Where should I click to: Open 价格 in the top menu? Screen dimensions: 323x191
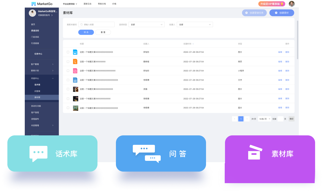pos(114,4)
